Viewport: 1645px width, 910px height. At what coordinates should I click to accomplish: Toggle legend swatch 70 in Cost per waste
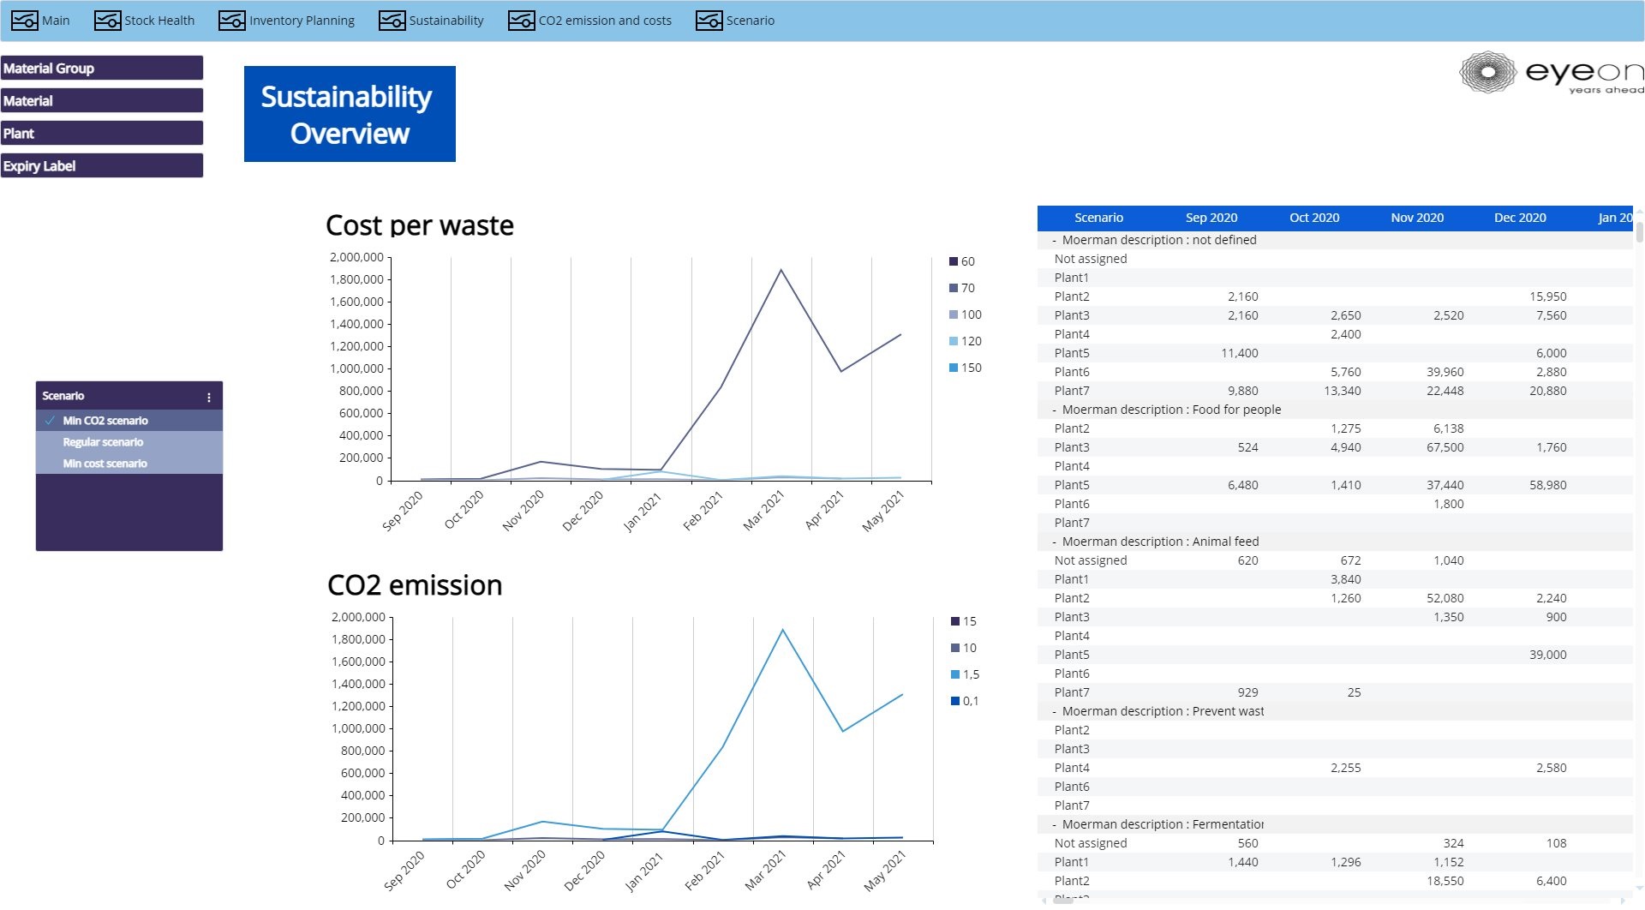coord(954,289)
